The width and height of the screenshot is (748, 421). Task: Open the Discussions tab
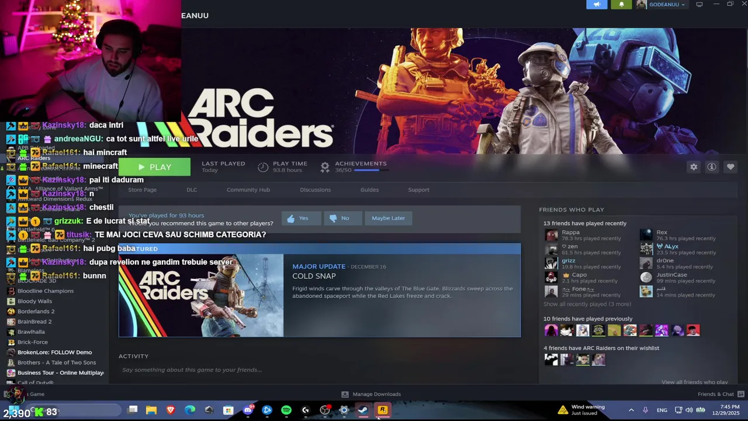[x=316, y=189]
